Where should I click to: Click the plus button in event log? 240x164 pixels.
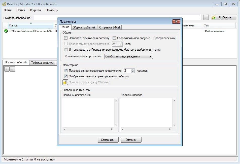click(x=7, y=69)
